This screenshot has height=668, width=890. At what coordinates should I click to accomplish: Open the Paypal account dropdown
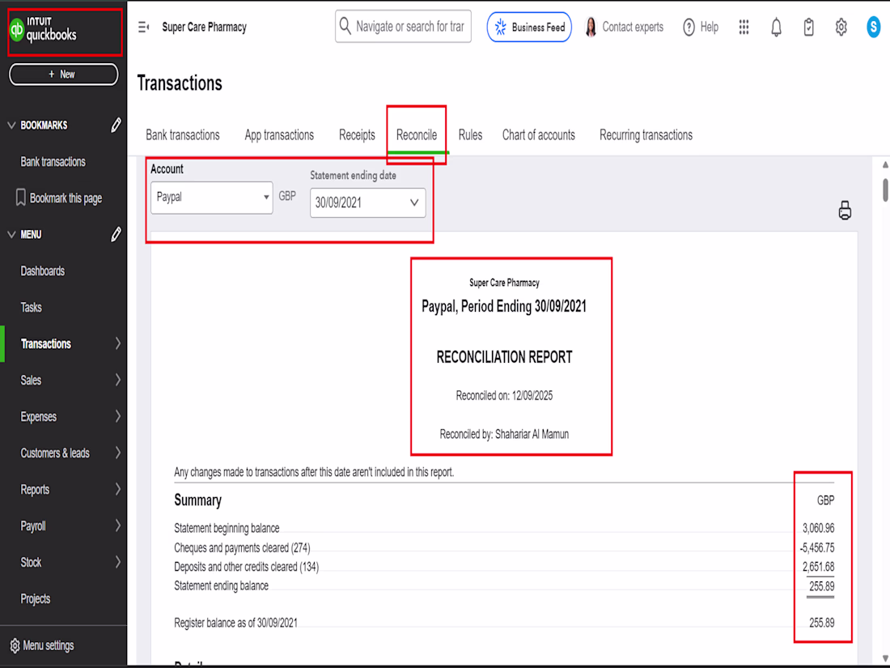tap(211, 197)
